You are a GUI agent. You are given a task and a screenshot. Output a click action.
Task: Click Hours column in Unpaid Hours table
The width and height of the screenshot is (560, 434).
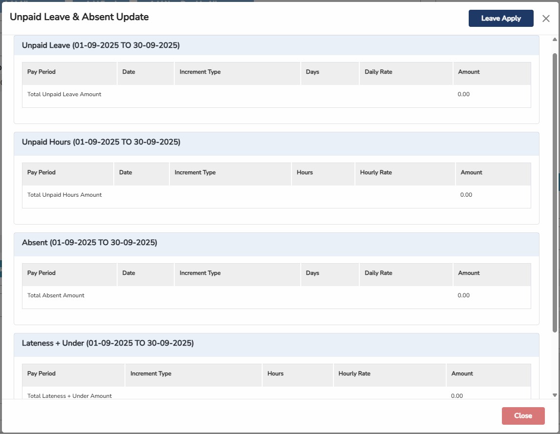[305, 172]
